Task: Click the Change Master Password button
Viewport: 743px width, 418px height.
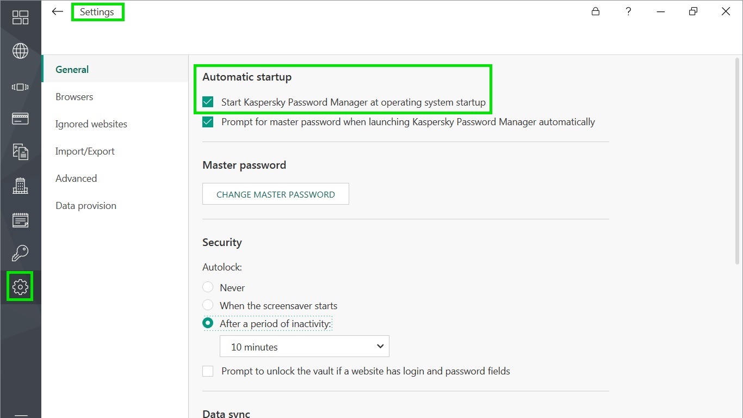Action: coord(276,194)
